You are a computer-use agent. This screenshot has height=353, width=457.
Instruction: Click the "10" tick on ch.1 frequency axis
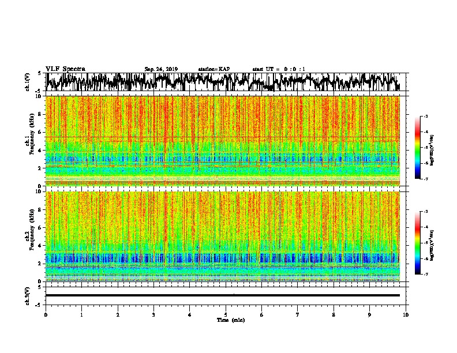(x=39, y=96)
